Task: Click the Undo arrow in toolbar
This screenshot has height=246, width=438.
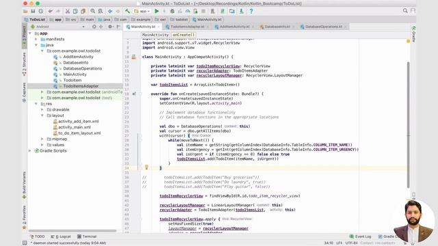Action: [x=50, y=11]
